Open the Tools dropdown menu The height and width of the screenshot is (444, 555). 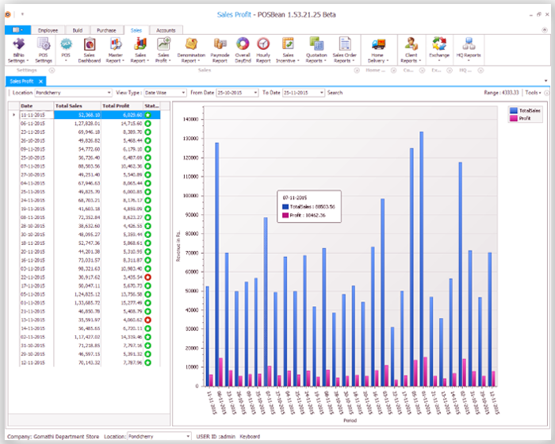click(533, 93)
